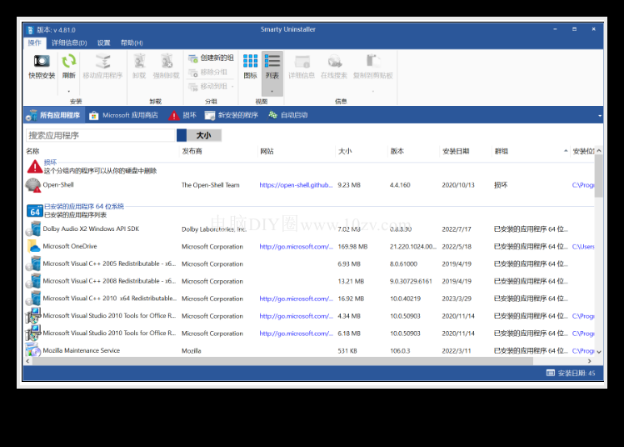This screenshot has width=624, height=447.
Task: Click the 在线搜索 online search icon
Action: point(334,62)
